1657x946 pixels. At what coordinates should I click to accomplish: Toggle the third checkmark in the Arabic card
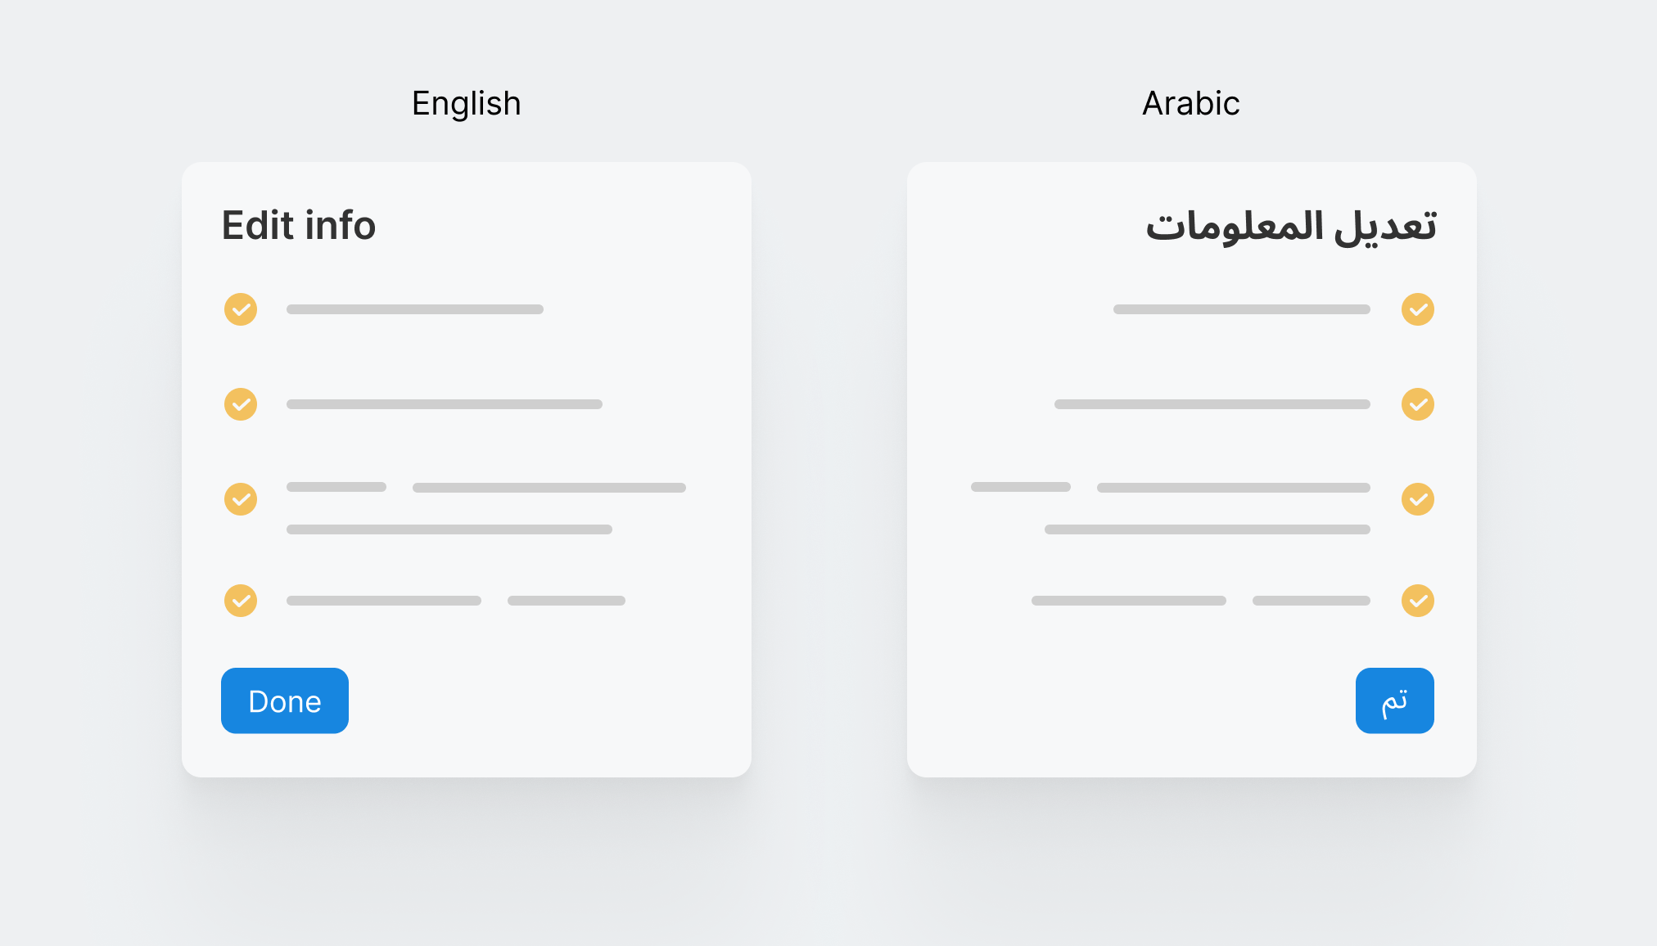(x=1418, y=499)
